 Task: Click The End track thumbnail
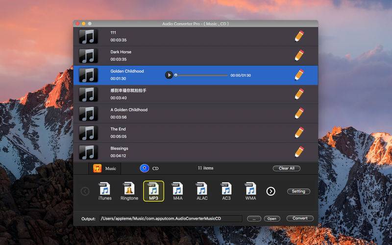click(x=88, y=133)
